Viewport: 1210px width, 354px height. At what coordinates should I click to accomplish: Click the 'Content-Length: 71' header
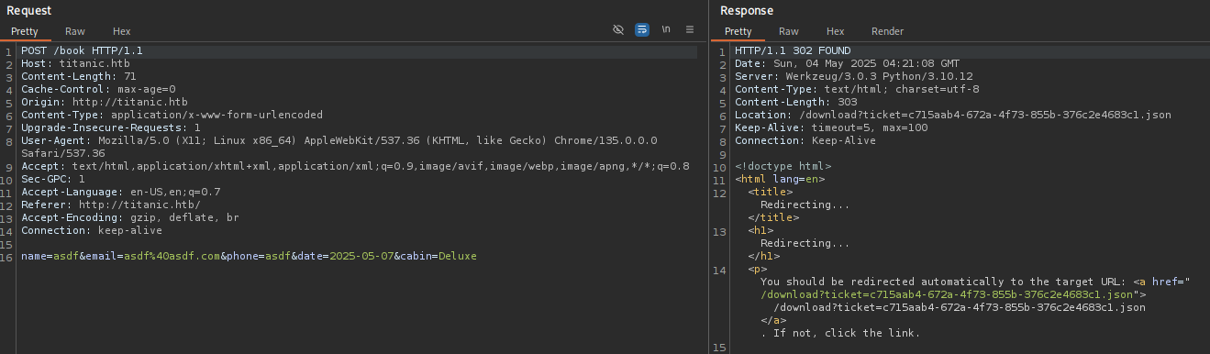(79, 76)
